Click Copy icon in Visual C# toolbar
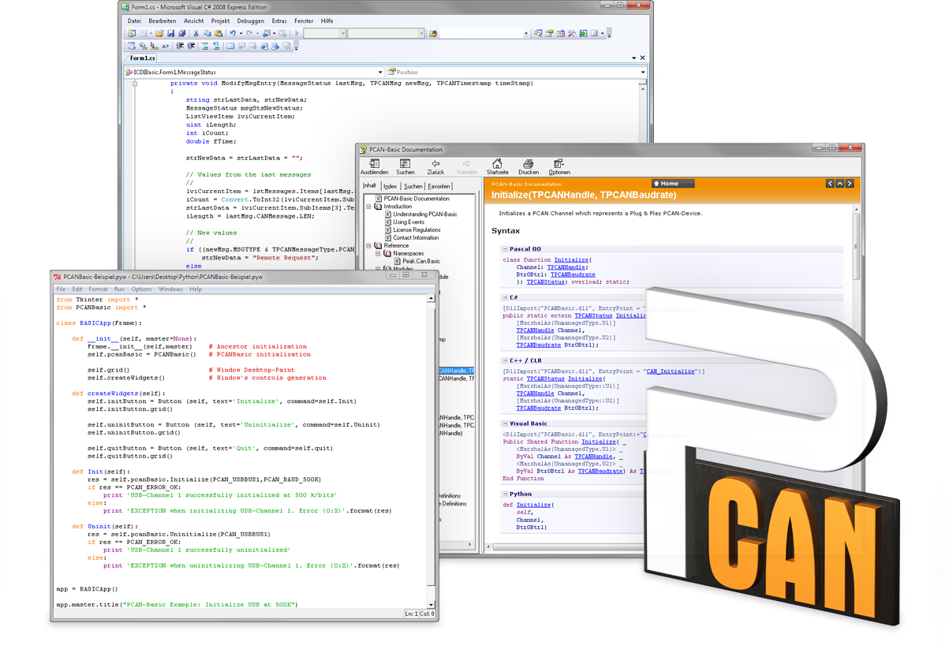This screenshot has height=649, width=949. tap(207, 33)
